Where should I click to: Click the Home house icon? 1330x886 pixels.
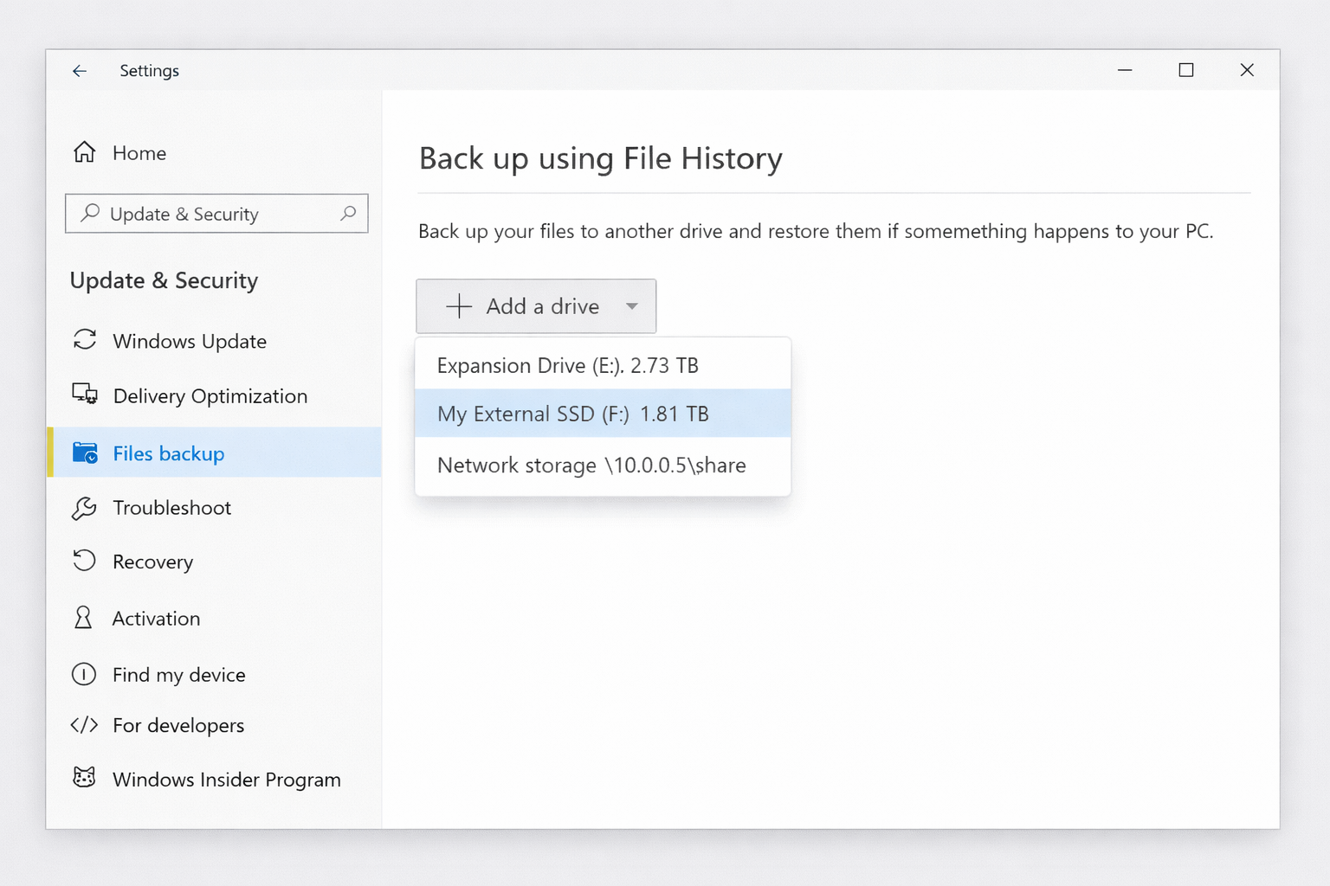click(84, 152)
